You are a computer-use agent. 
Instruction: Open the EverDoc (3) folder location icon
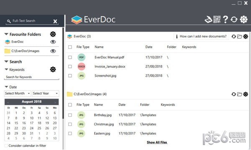(x=239, y=37)
